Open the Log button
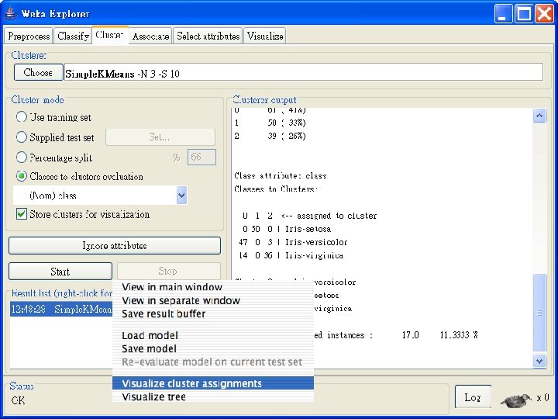This screenshot has width=558, height=419. click(x=473, y=397)
